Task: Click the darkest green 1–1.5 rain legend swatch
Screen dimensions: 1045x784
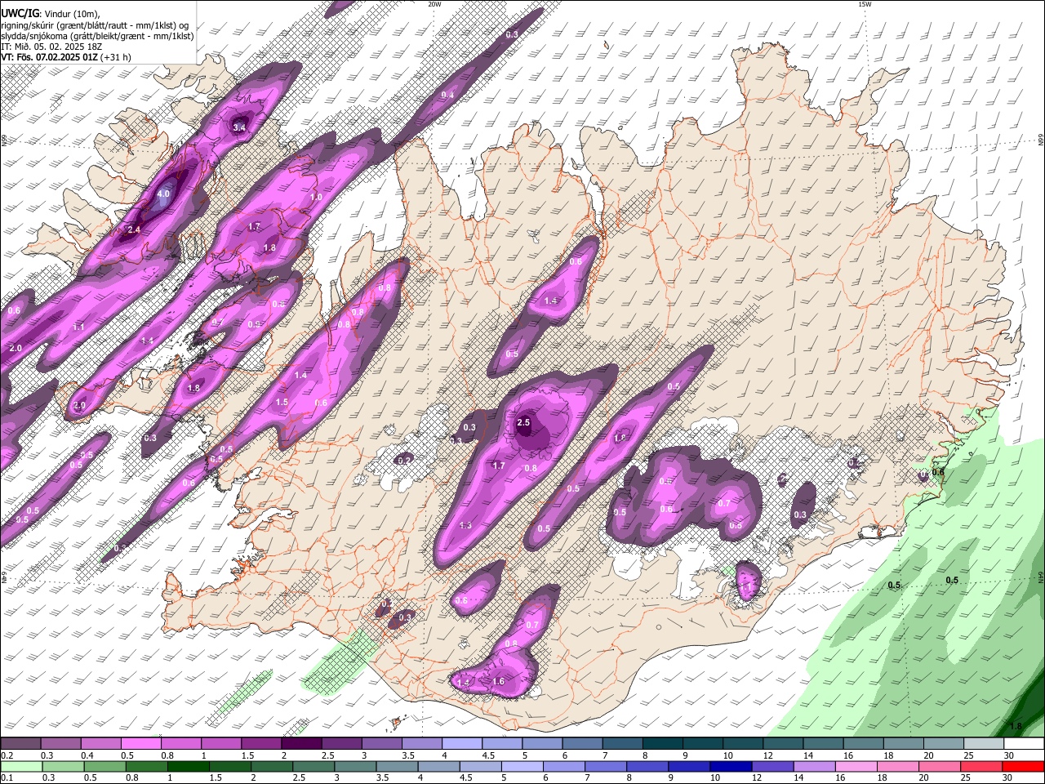Action: (189, 766)
